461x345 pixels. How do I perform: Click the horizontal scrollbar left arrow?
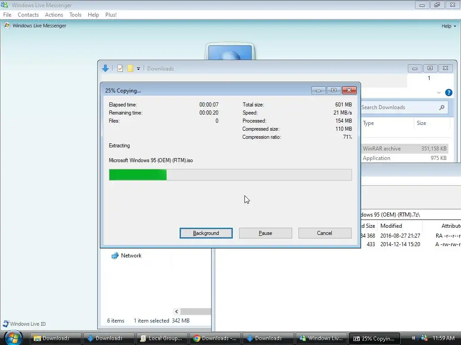pyautogui.click(x=176, y=311)
